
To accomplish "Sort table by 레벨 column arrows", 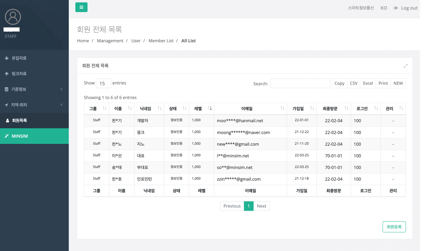I will pyautogui.click(x=210, y=108).
